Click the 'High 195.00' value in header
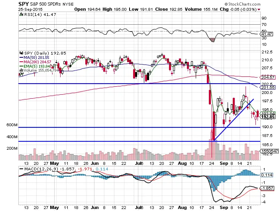 pyautogui.click(x=114, y=9)
